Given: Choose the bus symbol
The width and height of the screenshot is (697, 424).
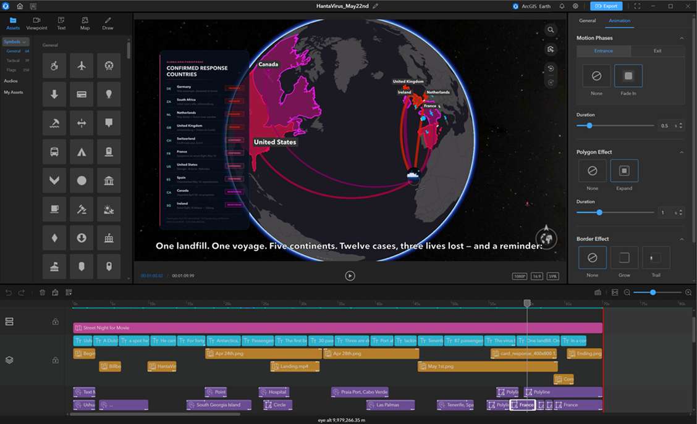Looking at the screenshot, I should coord(54,152).
